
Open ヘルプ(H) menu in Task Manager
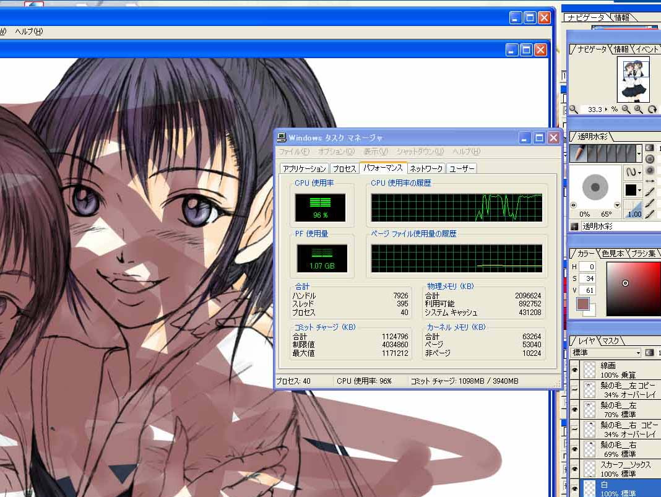pyautogui.click(x=466, y=152)
